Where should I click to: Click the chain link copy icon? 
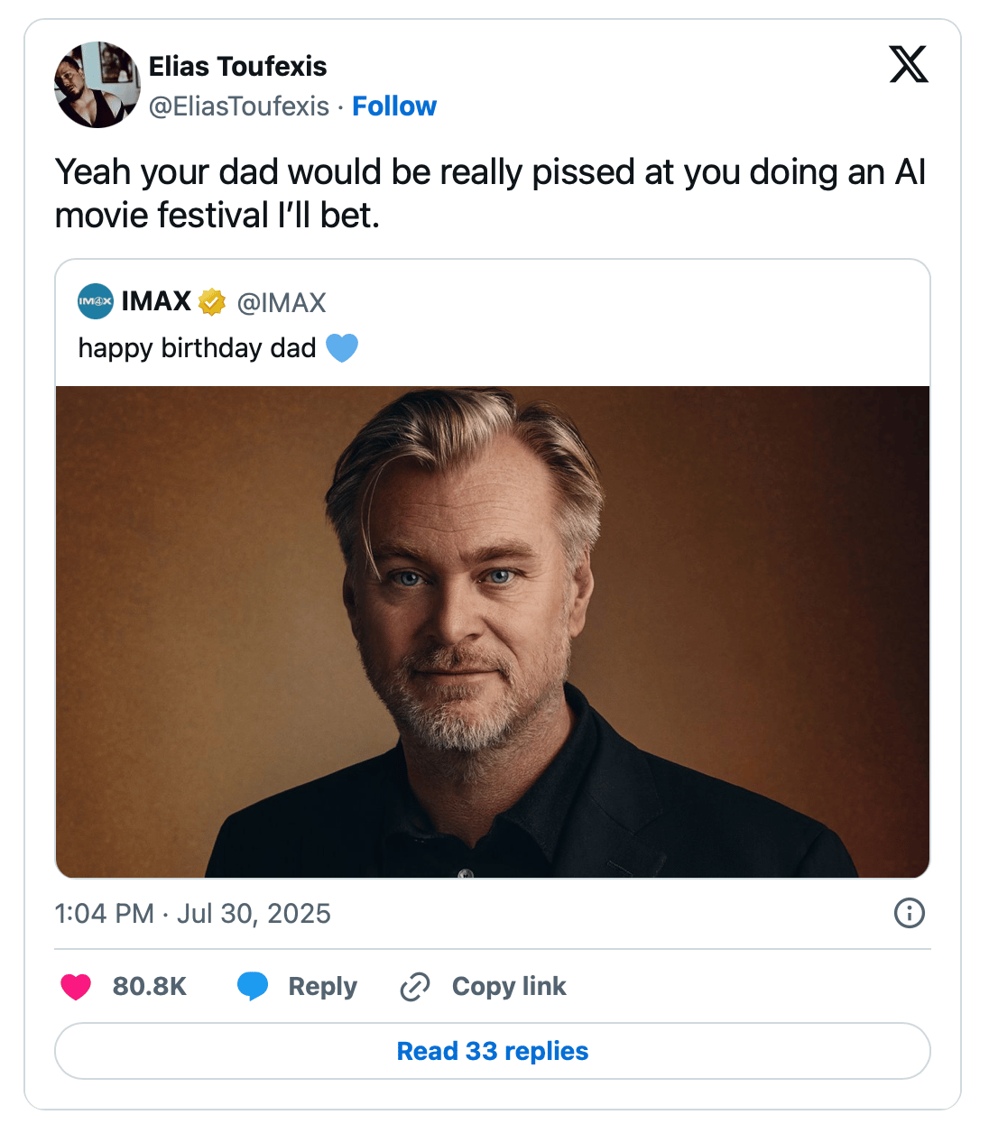(414, 987)
